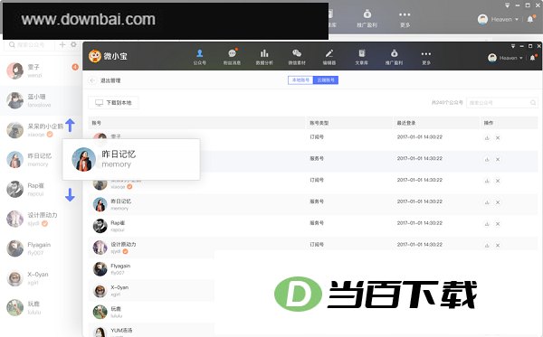Select Flyagain in the left sidebar

point(41,248)
